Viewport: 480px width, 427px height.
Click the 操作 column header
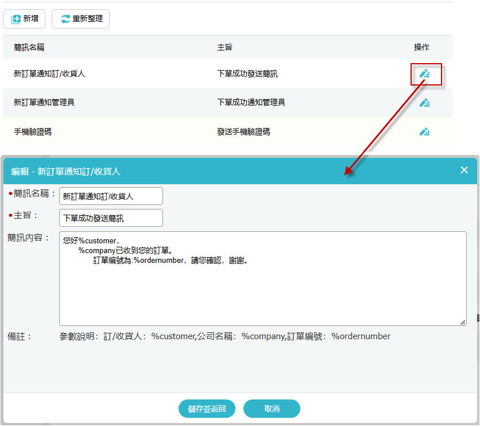tap(421, 48)
